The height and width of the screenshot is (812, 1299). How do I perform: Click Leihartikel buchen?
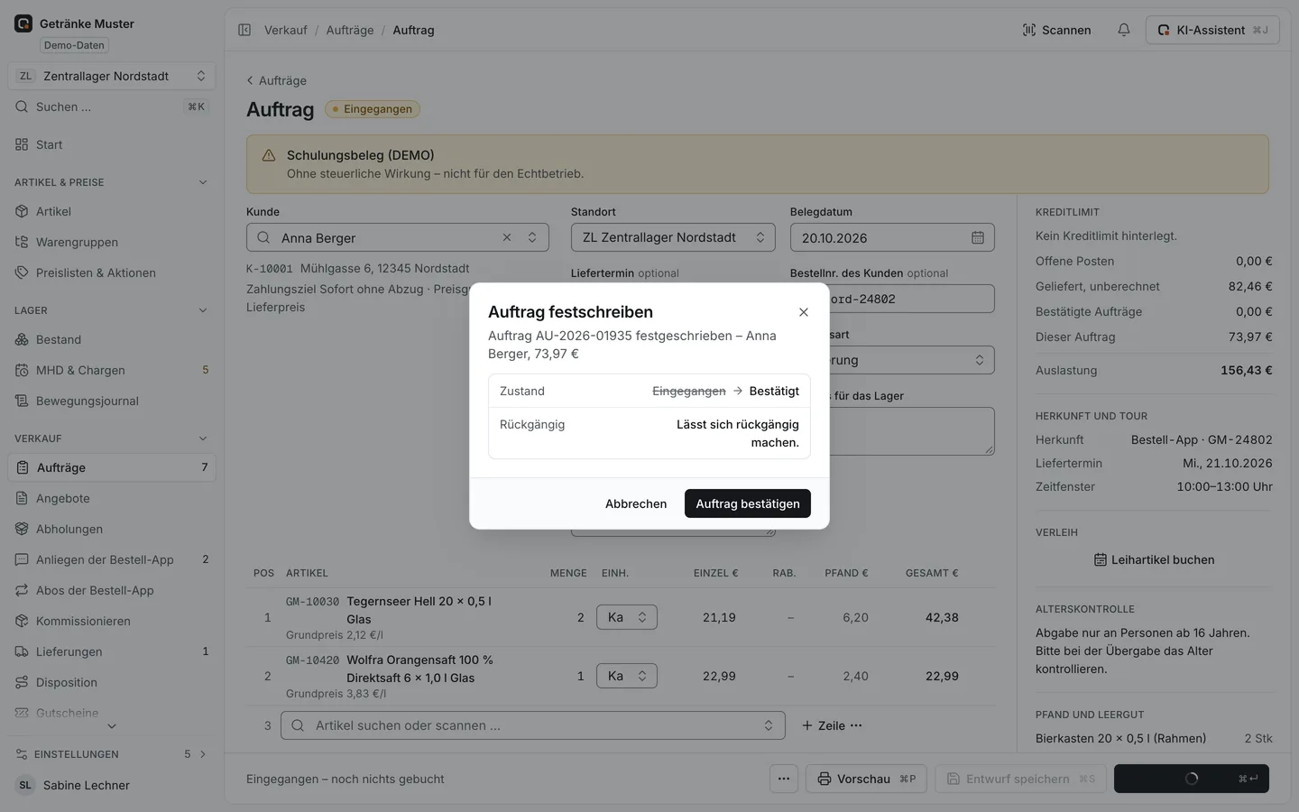pos(1154,559)
